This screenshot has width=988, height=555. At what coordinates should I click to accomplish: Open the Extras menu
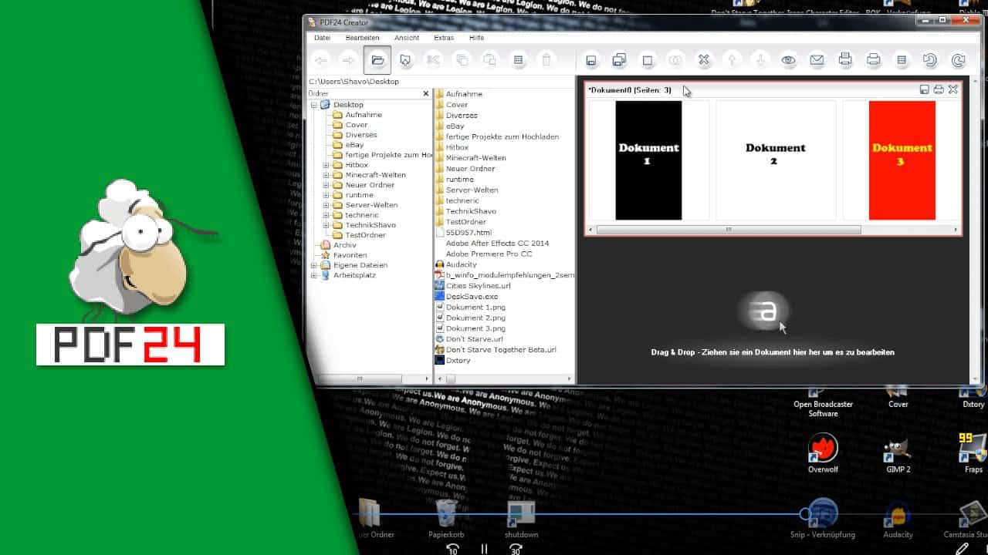[444, 38]
